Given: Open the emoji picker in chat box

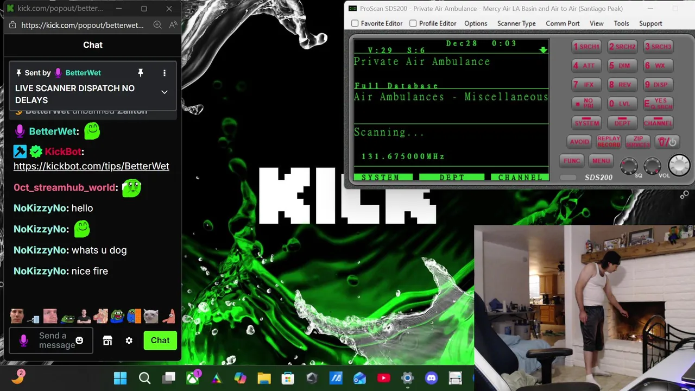Looking at the screenshot, I should tap(79, 340).
